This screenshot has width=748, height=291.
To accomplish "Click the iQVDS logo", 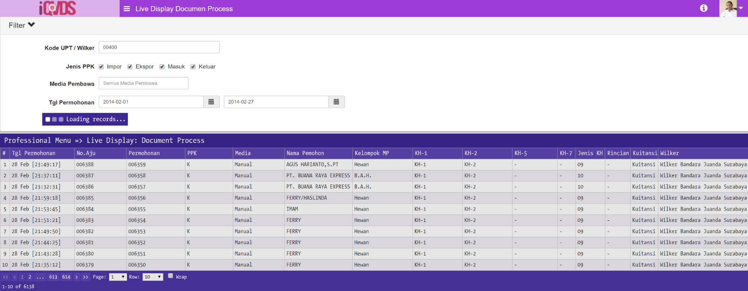I will pyautogui.click(x=58, y=8).
